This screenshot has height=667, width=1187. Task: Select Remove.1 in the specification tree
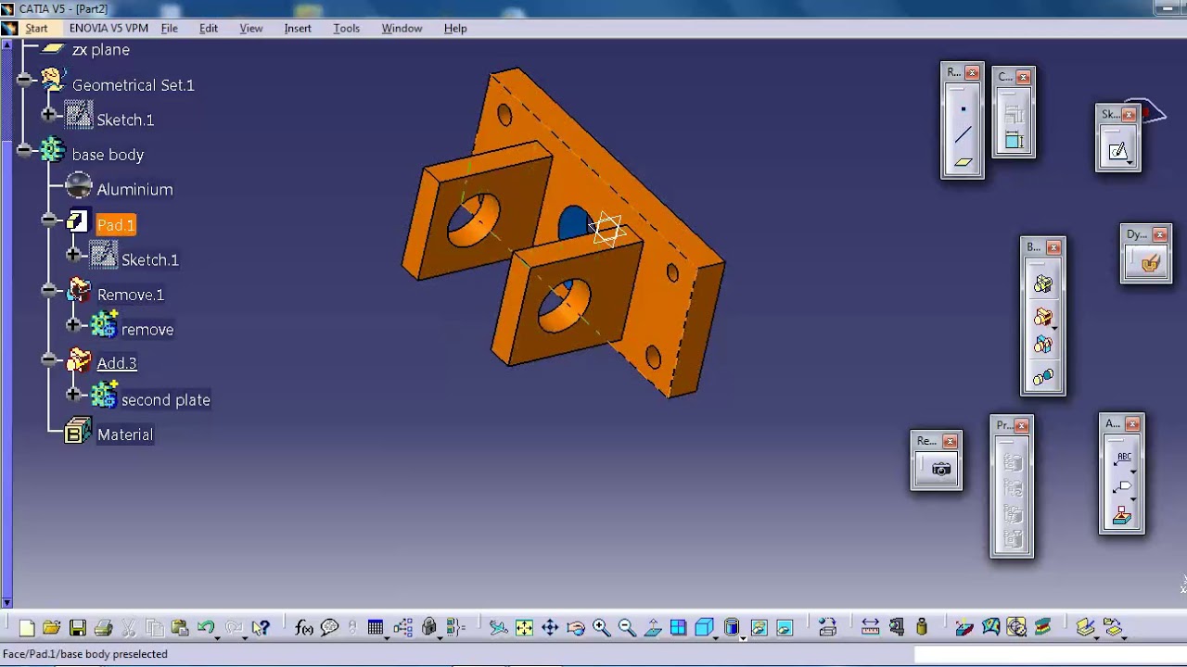pos(131,295)
